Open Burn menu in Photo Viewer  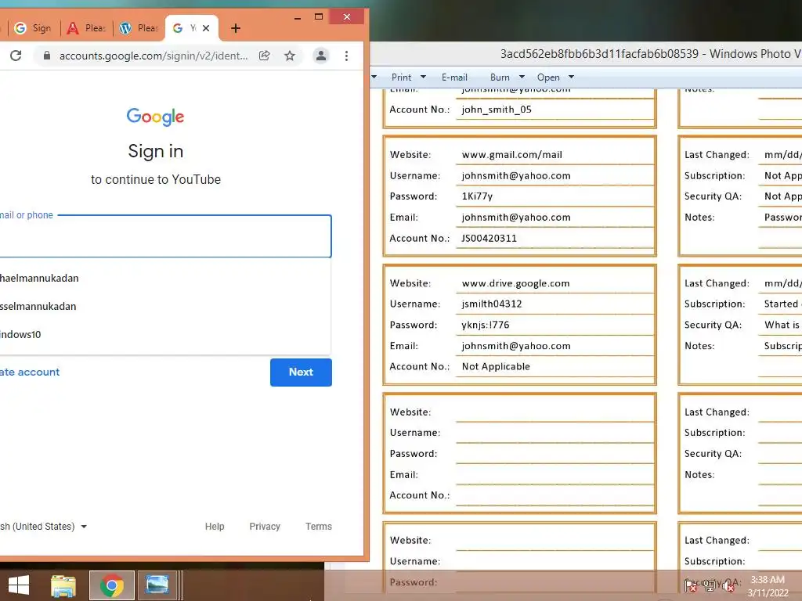coord(500,77)
